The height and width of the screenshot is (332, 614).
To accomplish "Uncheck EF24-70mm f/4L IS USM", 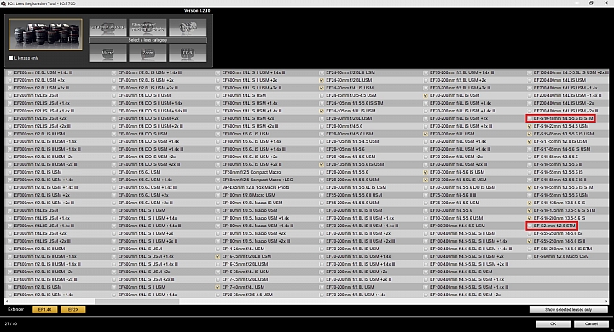I will click(321, 88).
